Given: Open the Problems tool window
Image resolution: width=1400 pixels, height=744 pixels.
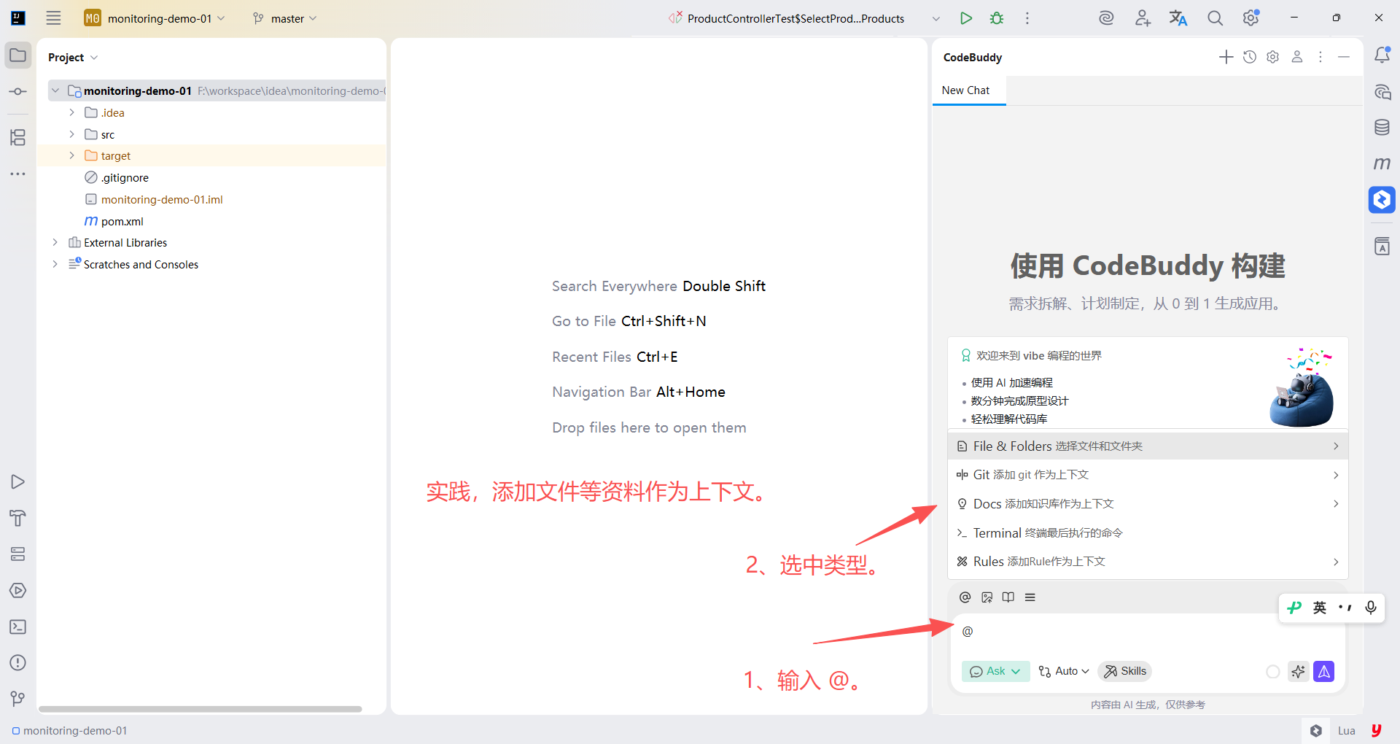Looking at the screenshot, I should [x=18, y=662].
